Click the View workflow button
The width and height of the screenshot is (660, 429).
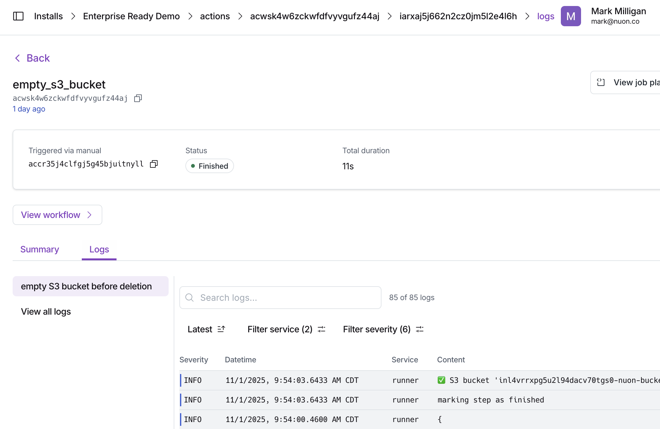pyautogui.click(x=57, y=214)
